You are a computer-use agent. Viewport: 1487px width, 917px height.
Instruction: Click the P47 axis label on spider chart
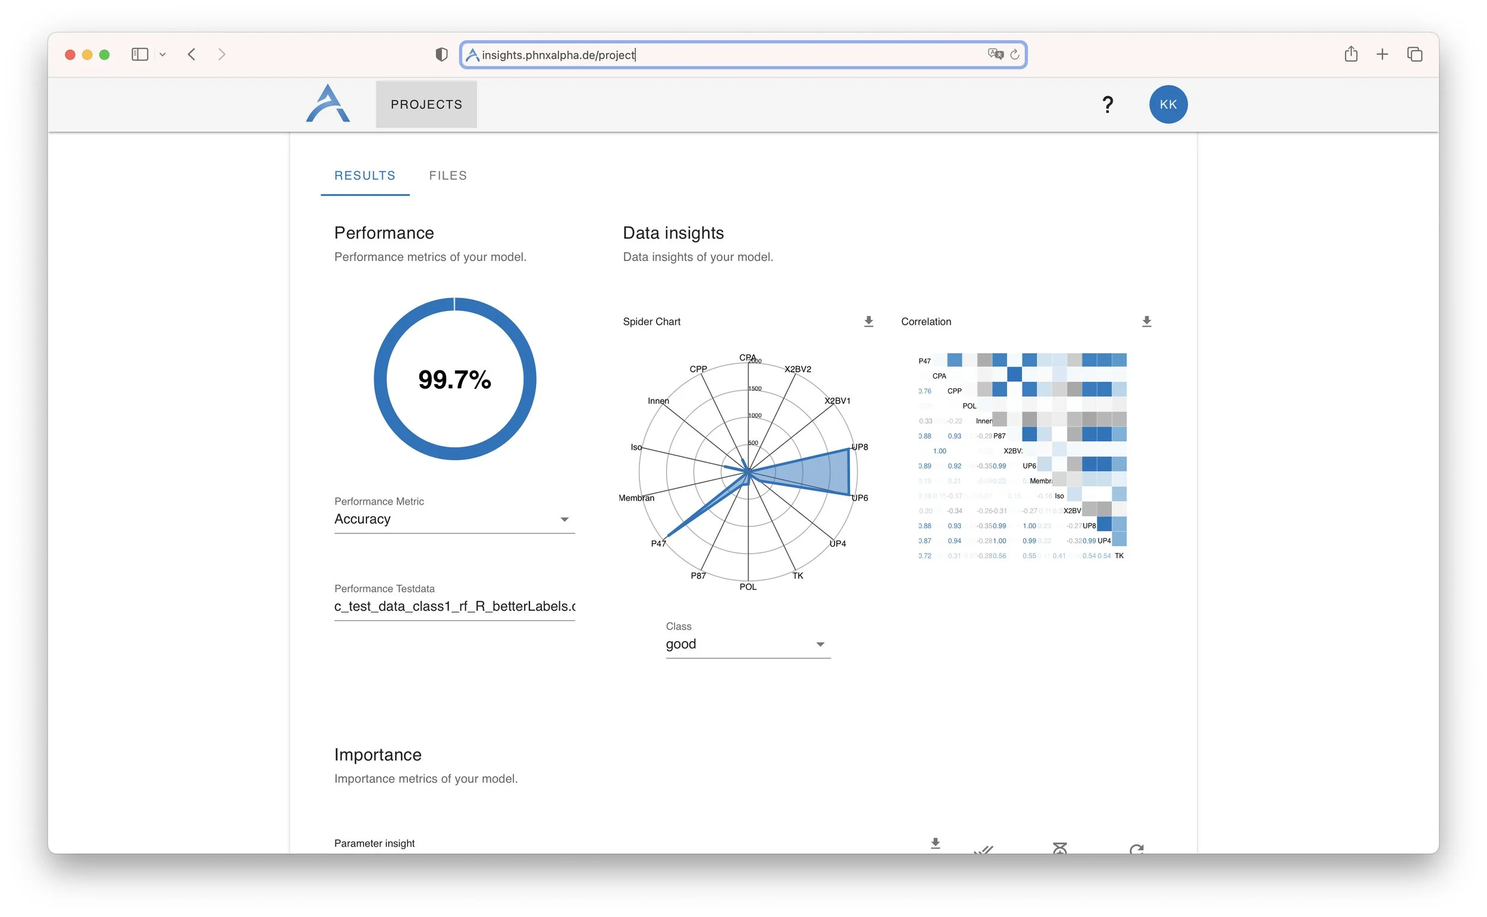coord(658,544)
